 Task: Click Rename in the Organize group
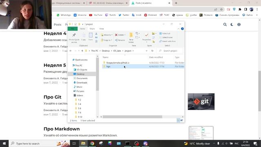pyautogui.click(x=120, y=40)
